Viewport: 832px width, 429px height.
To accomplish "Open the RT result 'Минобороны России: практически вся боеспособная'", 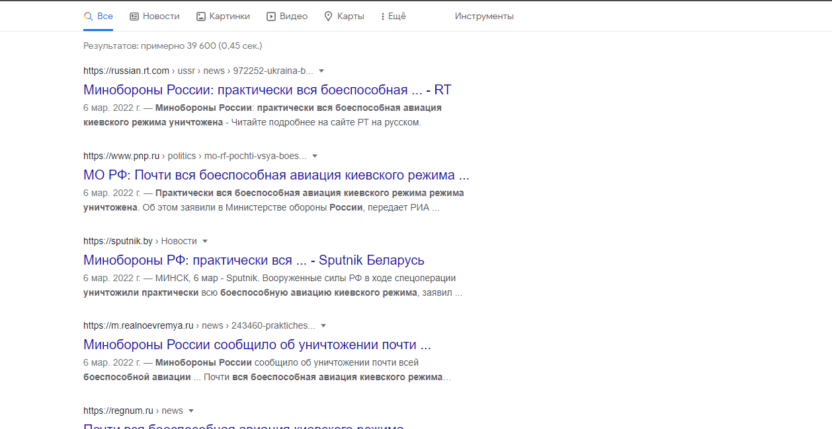I will 267,90.
